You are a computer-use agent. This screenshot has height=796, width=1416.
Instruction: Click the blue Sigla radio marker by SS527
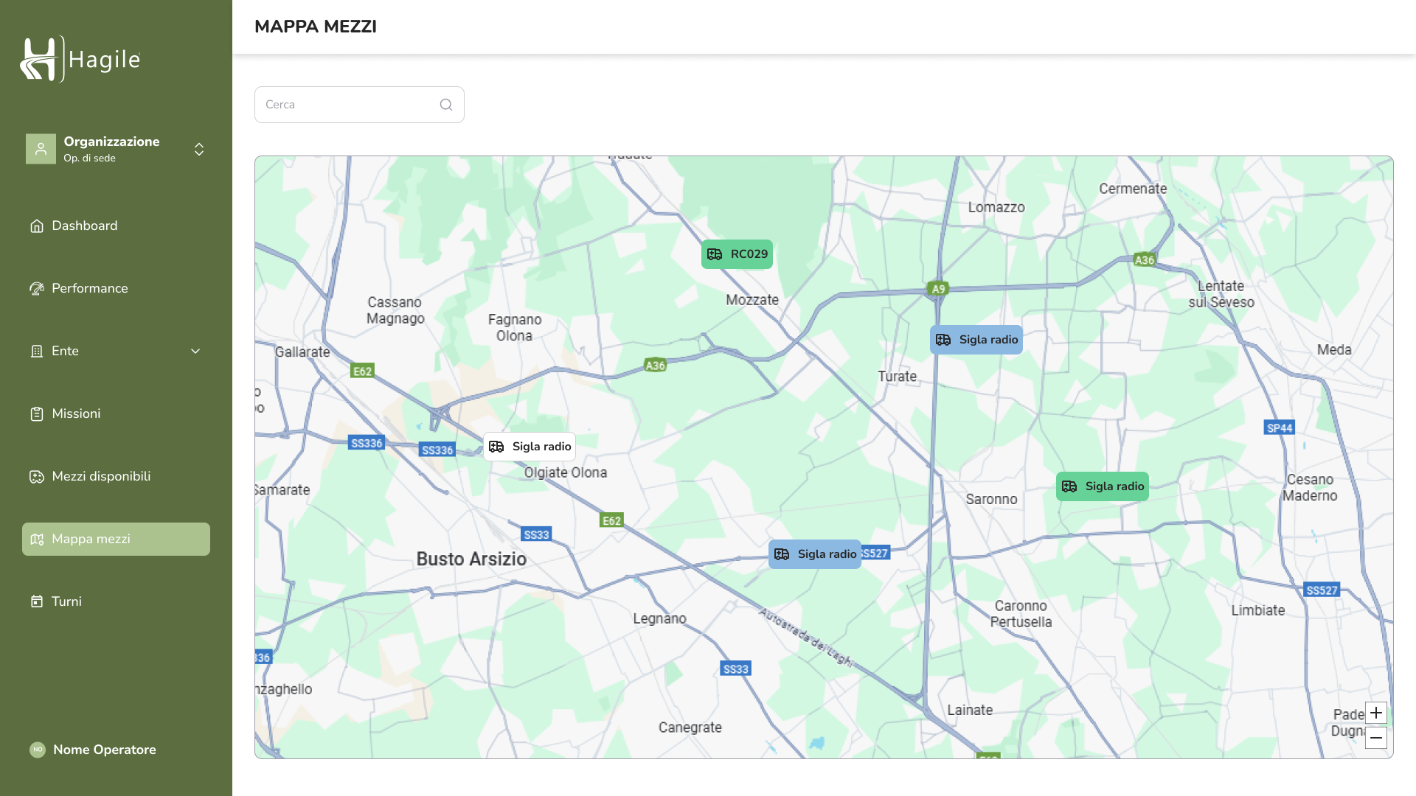click(815, 554)
